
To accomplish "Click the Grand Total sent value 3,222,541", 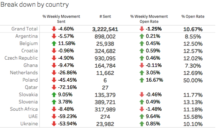I will click(105, 29).
